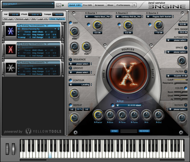
Task: Click the panic icon next to project name
Action: (59, 5)
